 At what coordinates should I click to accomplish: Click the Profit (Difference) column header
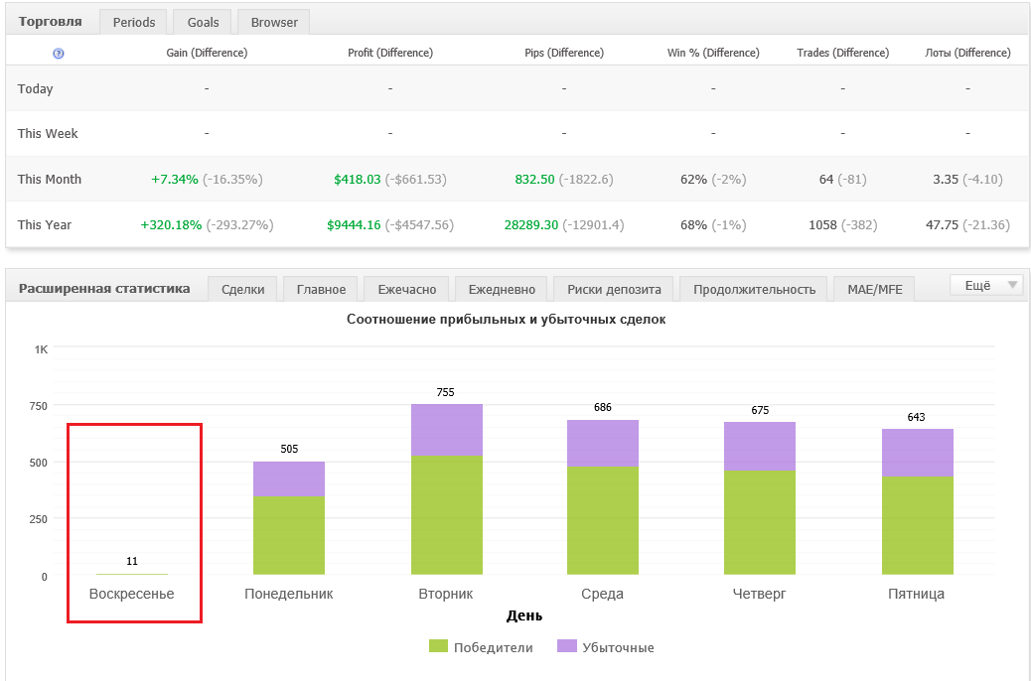390,53
